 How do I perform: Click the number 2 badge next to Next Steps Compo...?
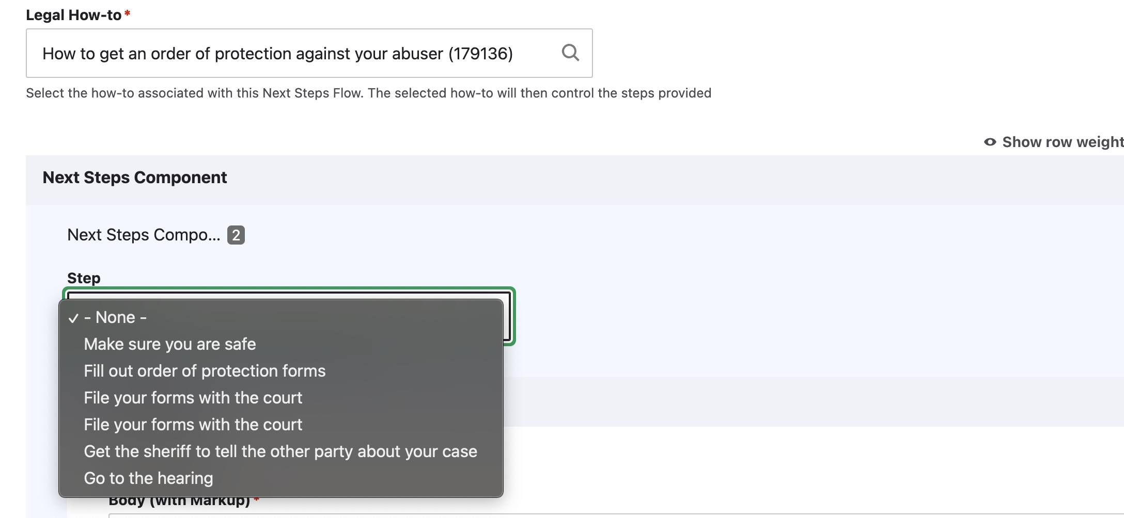click(236, 235)
